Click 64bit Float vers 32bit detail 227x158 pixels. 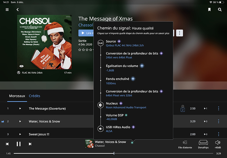point(119,95)
